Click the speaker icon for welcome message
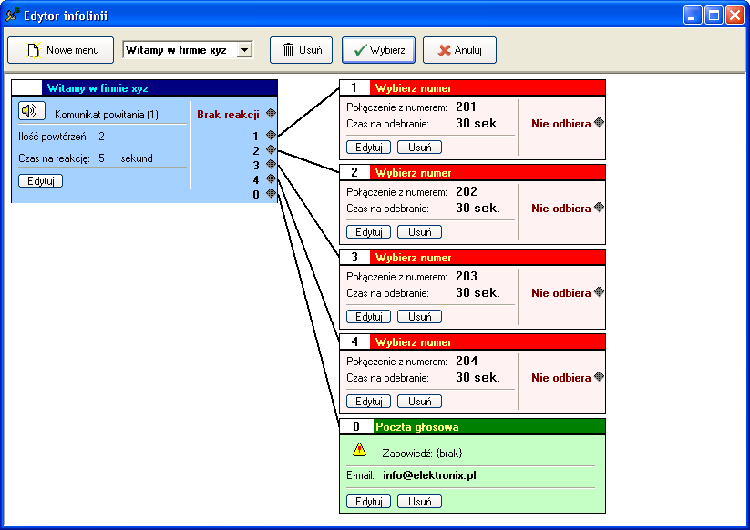750x530 pixels. (x=32, y=111)
